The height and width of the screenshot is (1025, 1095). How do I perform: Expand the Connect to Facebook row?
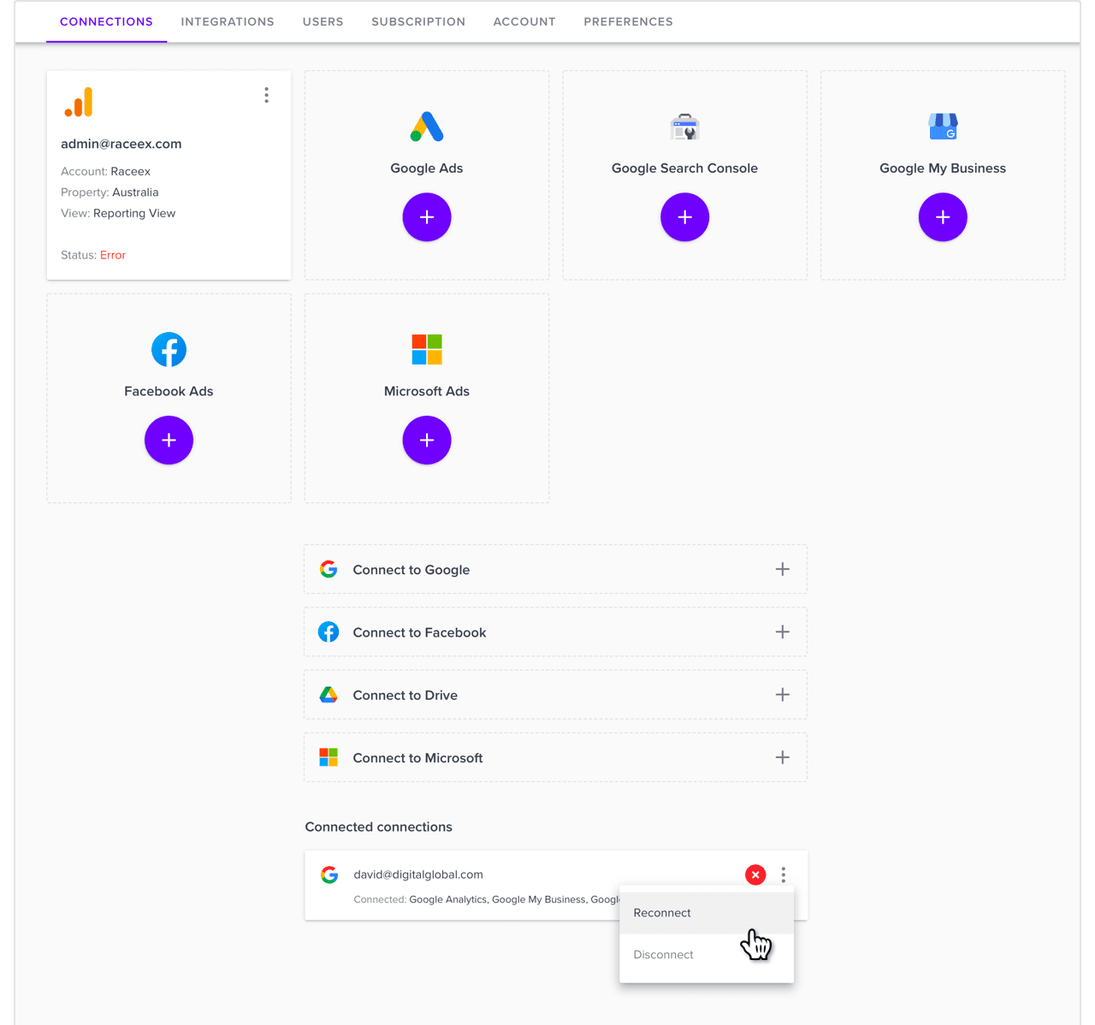(x=783, y=631)
